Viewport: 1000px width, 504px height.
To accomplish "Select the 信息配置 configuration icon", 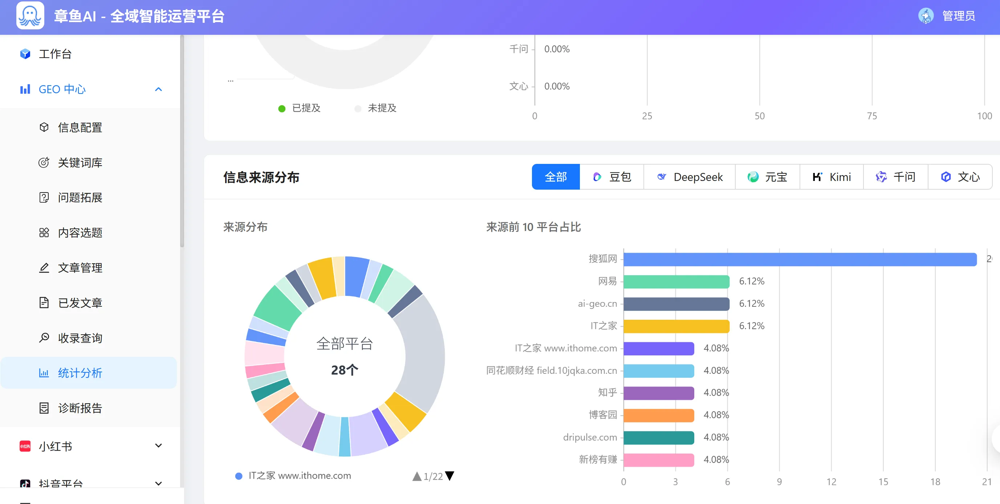I will coord(44,127).
